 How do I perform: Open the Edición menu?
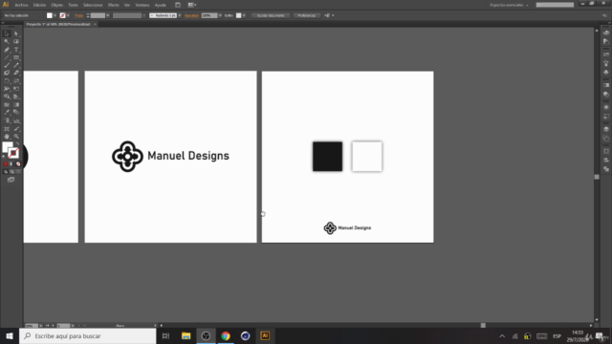[39, 5]
